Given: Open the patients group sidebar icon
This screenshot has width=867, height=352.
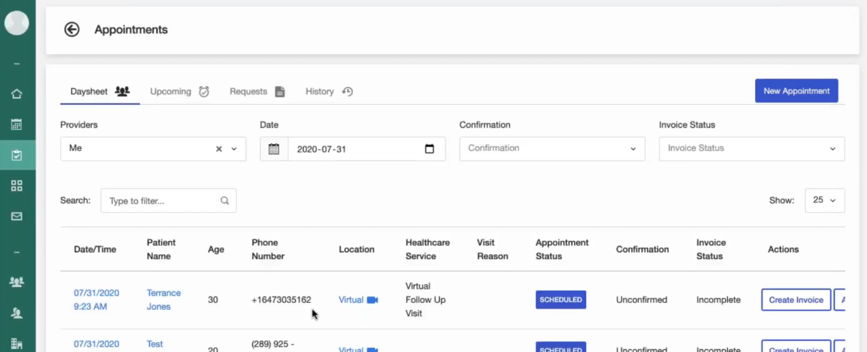Looking at the screenshot, I should pyautogui.click(x=17, y=281).
